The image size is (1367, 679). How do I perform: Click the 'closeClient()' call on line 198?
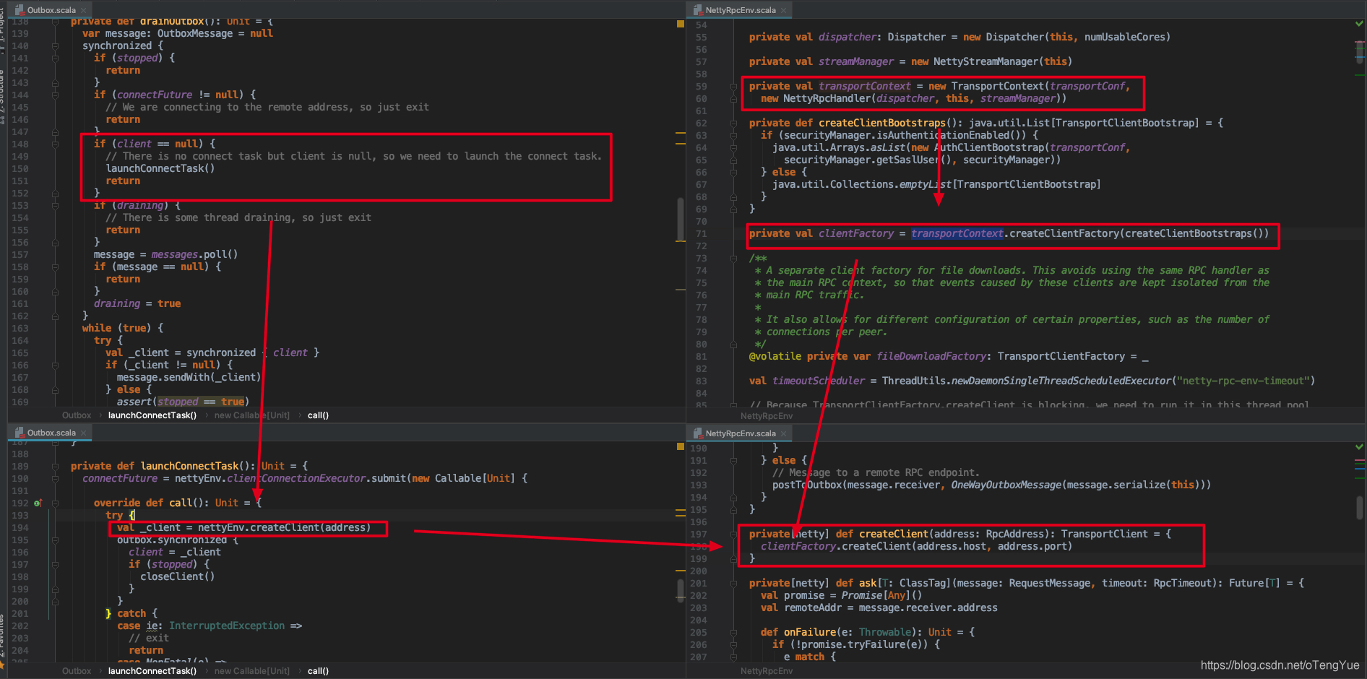(x=177, y=576)
